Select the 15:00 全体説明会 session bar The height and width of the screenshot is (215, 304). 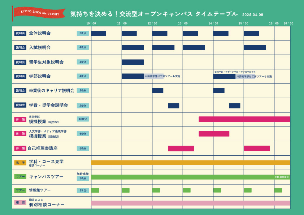click(x=251, y=33)
